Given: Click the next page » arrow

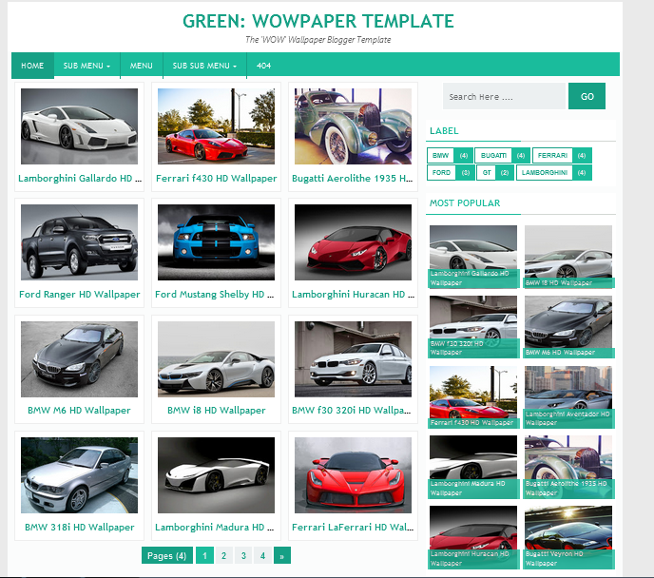Looking at the screenshot, I should [282, 555].
